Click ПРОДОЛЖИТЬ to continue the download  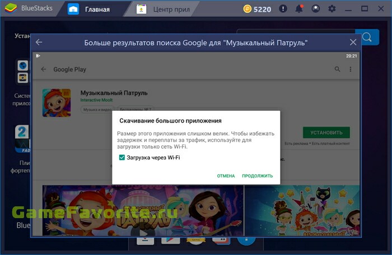pos(257,176)
